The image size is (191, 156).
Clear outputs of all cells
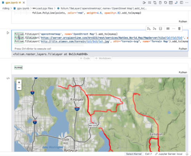pos(149,3)
